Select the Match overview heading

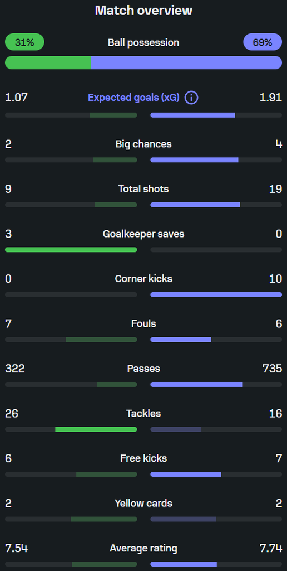[143, 11]
